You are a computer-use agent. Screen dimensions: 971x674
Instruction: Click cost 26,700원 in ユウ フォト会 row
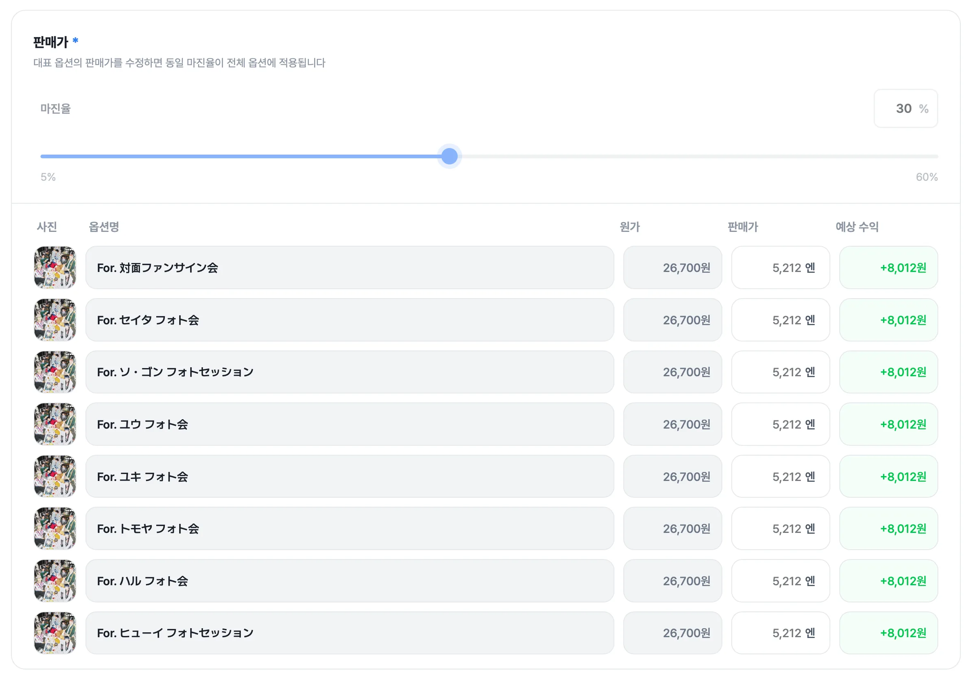(672, 424)
